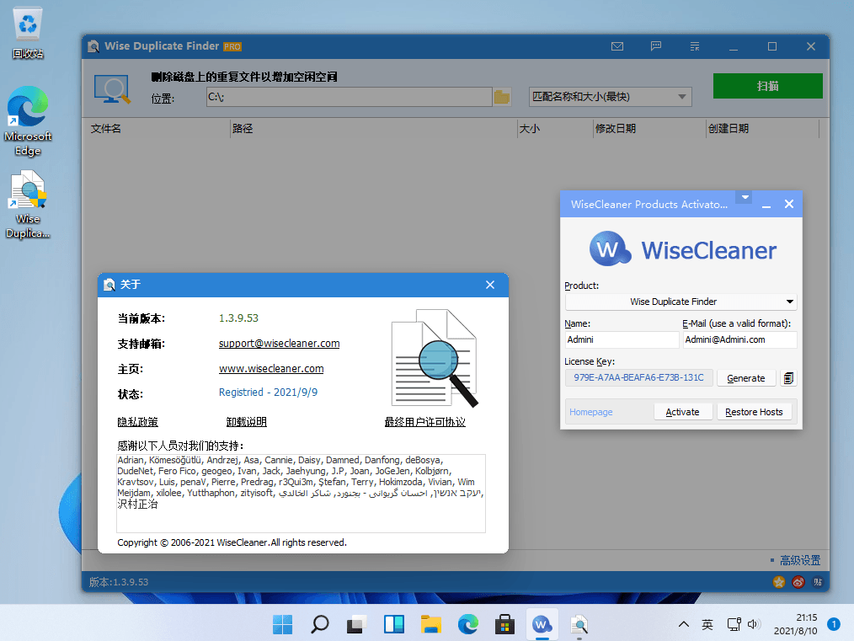Click the network tray icon
Image resolution: width=854 pixels, height=641 pixels.
(734, 624)
